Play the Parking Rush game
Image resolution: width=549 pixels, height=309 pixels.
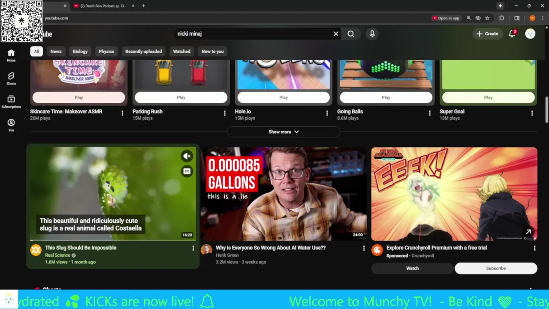tap(181, 97)
